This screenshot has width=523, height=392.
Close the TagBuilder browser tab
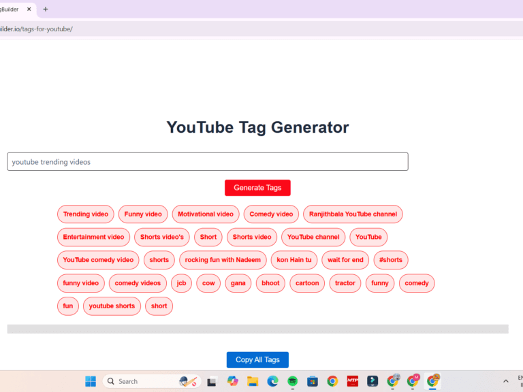(x=29, y=10)
